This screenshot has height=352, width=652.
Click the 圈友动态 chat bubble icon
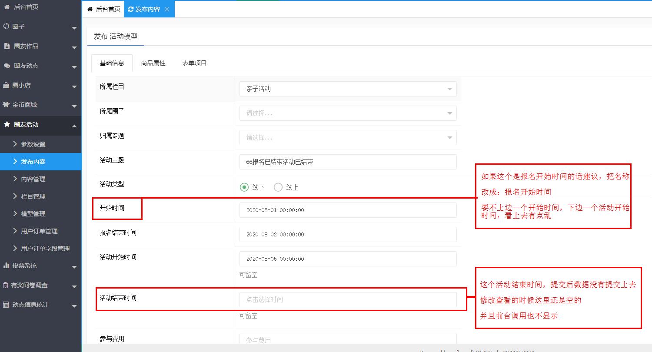(x=7, y=66)
